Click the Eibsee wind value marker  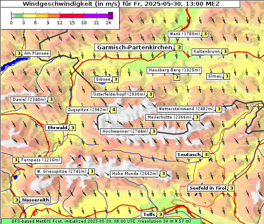pyautogui.click(x=116, y=79)
